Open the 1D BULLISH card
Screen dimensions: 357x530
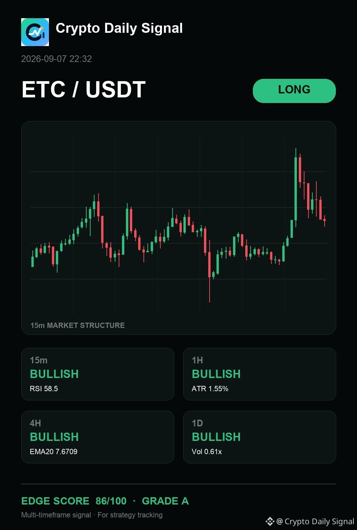[259, 437]
